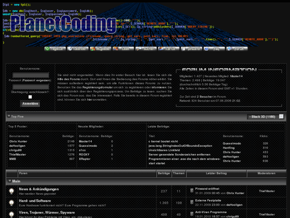The height and width of the screenshot is (218, 290).
Task: Click the PlanetCoding logo
Action: (x=63, y=24)
